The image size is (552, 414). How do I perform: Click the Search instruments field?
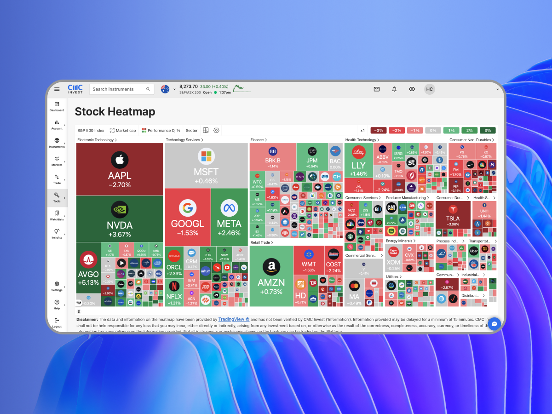121,89
